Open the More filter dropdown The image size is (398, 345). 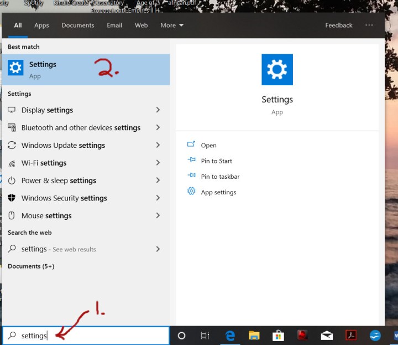[x=171, y=25]
